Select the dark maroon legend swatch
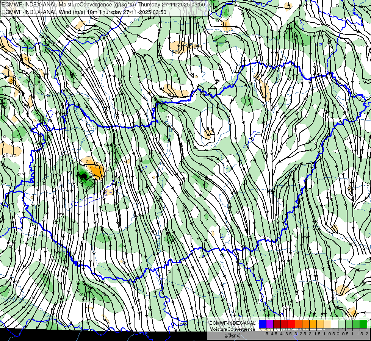 pyautogui.click(x=277, y=324)
